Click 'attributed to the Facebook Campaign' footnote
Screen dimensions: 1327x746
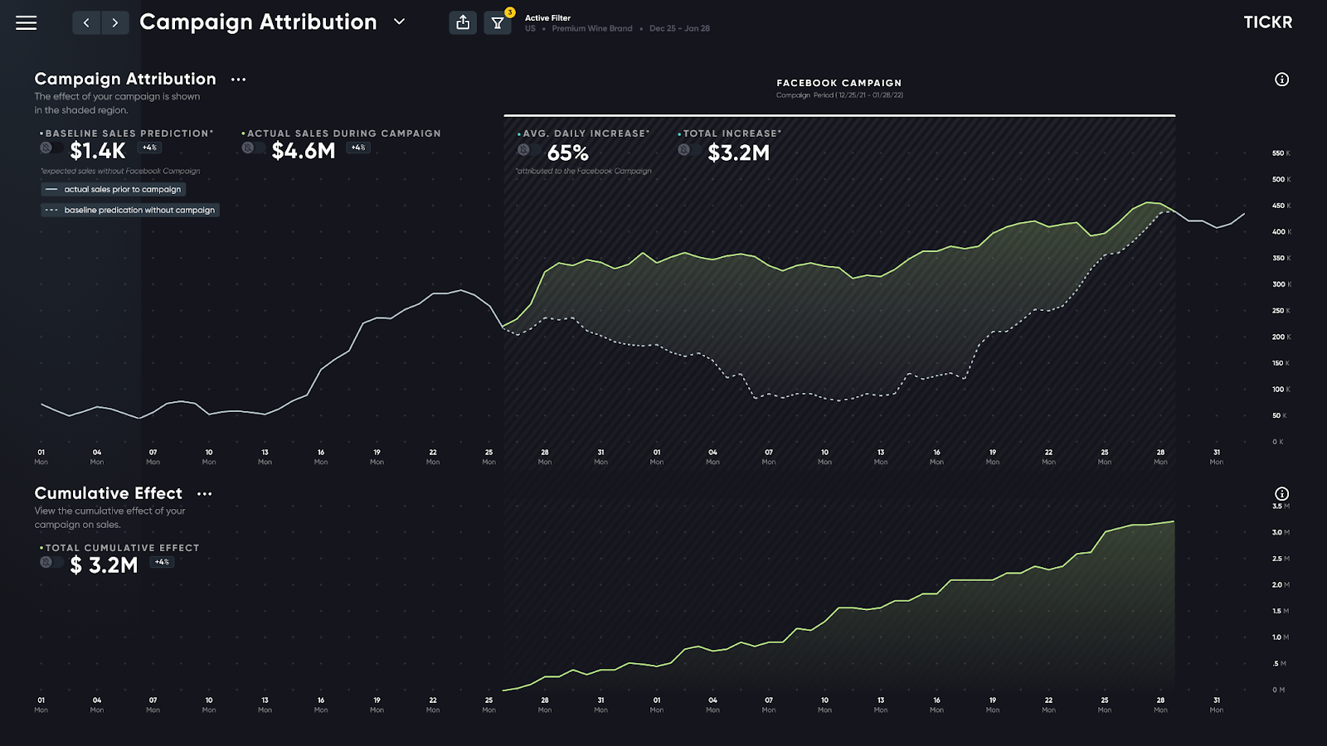pyautogui.click(x=584, y=172)
